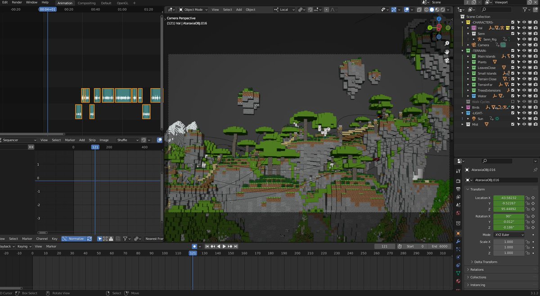Screen dimensions: 540x296
Task: Collapse the -TERRAIN- collection
Action: tap(463, 51)
